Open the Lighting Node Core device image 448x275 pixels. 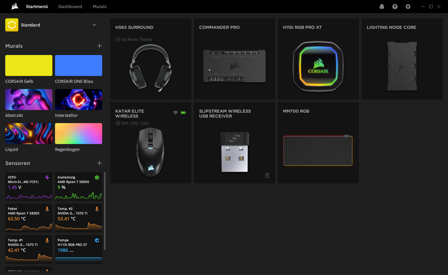(402, 66)
